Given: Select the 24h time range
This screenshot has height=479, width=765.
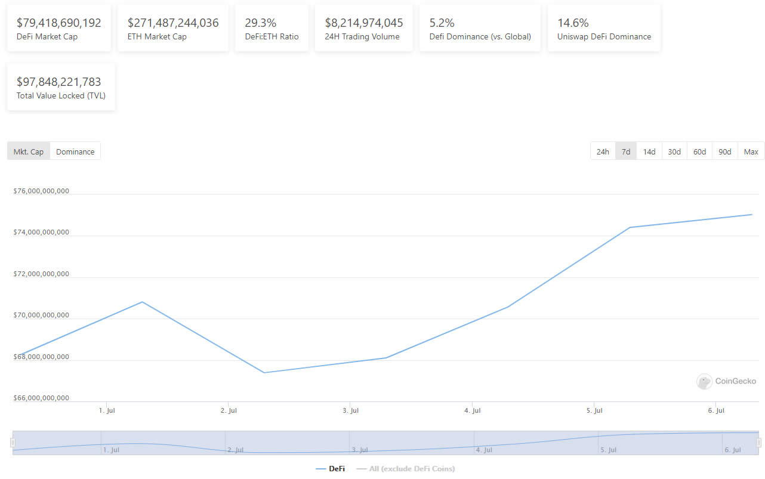Looking at the screenshot, I should tap(603, 152).
